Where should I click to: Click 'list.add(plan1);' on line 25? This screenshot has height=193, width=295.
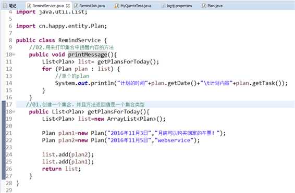pyautogui.click(x=68, y=162)
